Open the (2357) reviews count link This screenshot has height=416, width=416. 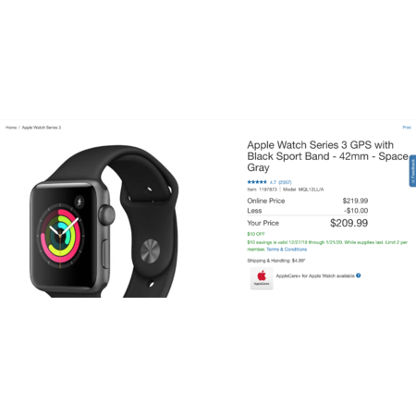pyautogui.click(x=285, y=182)
